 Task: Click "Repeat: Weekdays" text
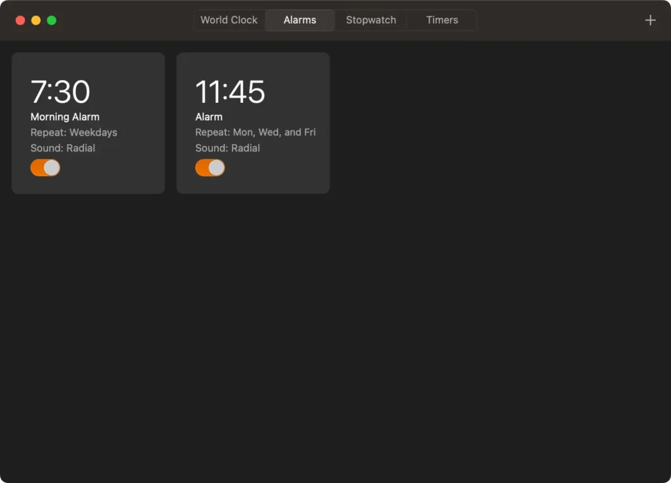pyautogui.click(x=73, y=132)
